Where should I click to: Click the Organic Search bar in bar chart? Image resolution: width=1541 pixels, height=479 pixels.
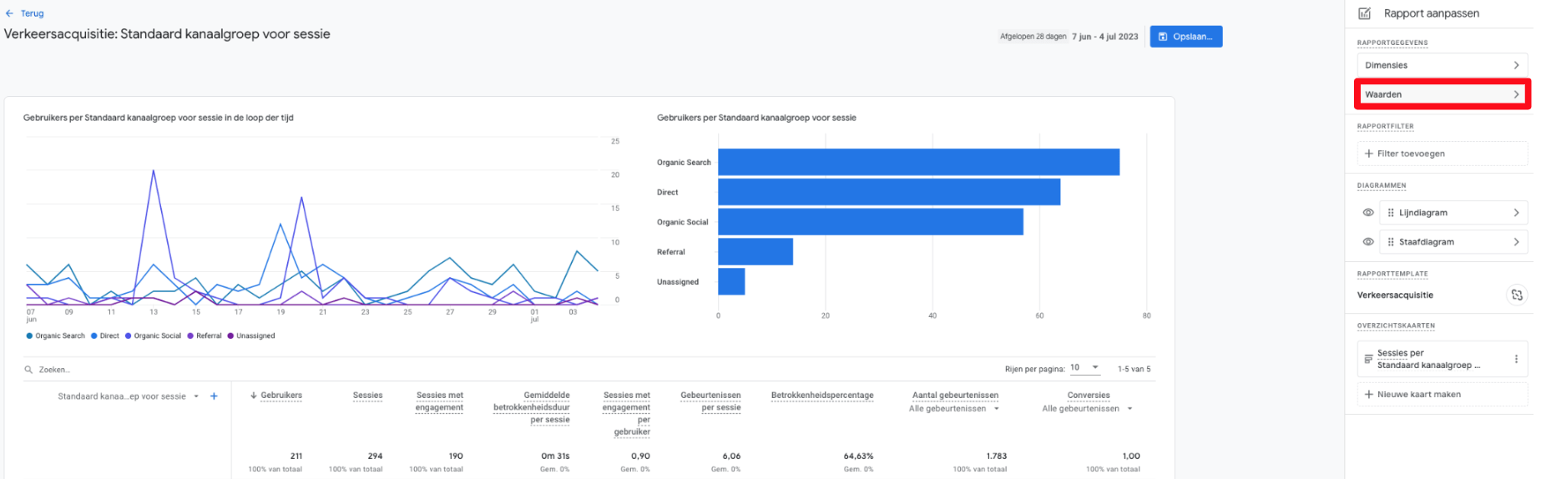tap(917, 162)
